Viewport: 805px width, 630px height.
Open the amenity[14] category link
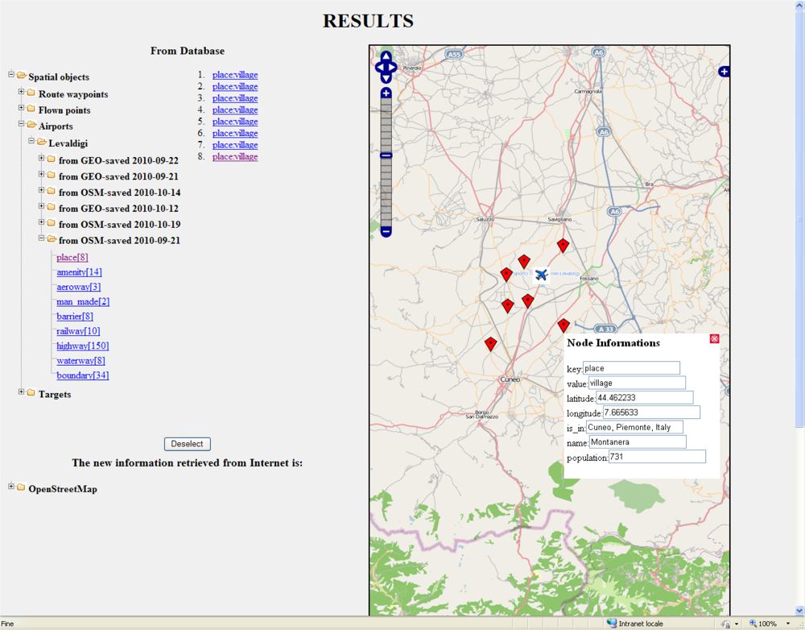[x=79, y=272]
